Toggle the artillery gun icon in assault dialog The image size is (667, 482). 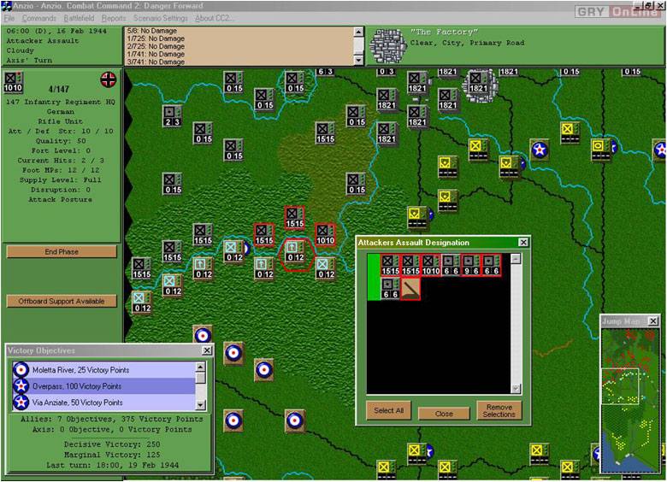410,289
